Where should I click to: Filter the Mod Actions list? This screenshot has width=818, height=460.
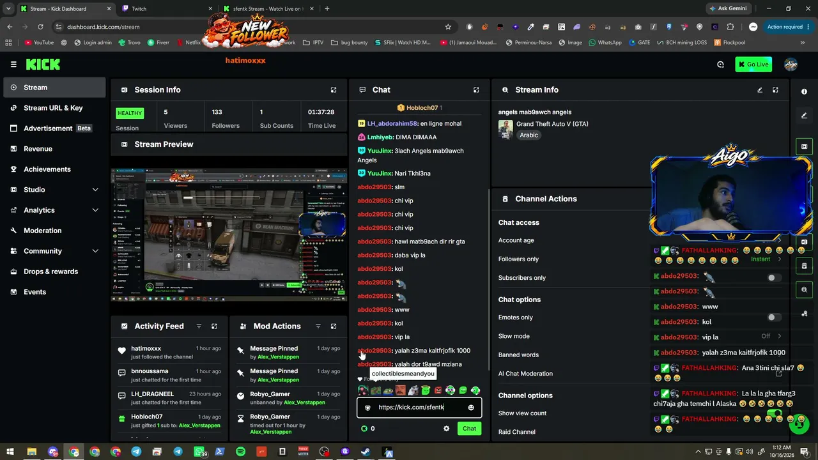[x=318, y=326]
